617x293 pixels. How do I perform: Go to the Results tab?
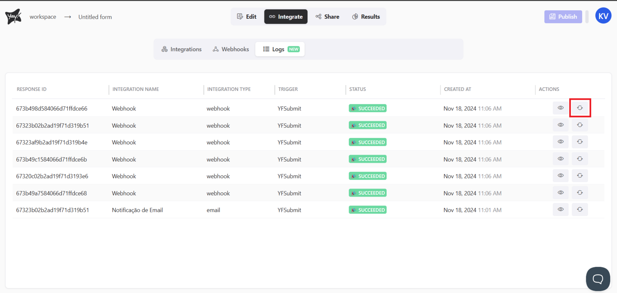[x=366, y=17]
